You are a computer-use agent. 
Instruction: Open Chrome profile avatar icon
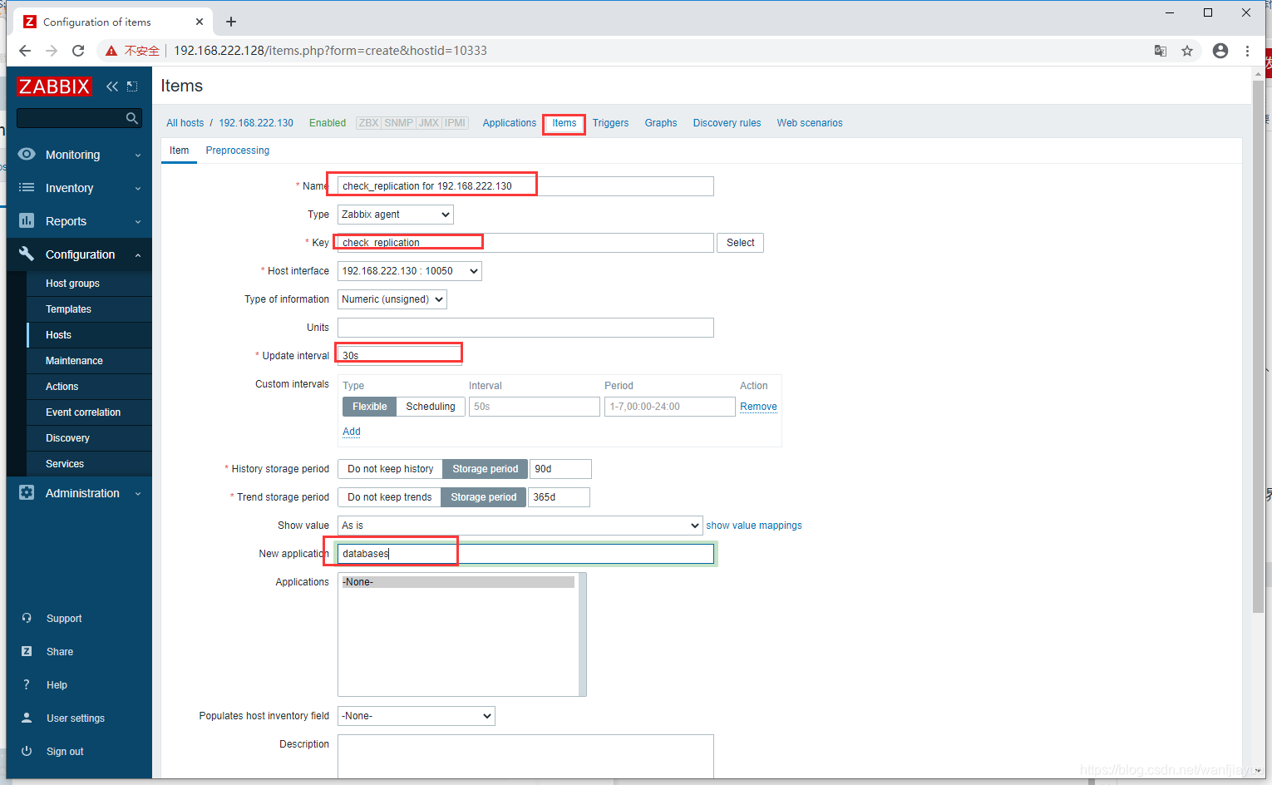pos(1220,51)
